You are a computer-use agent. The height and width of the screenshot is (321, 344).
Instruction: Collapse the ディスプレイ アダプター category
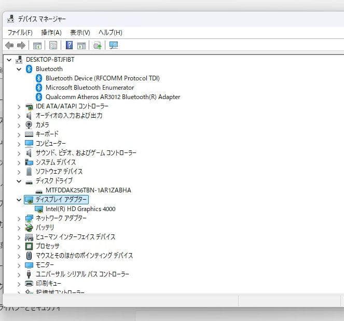click(19, 200)
